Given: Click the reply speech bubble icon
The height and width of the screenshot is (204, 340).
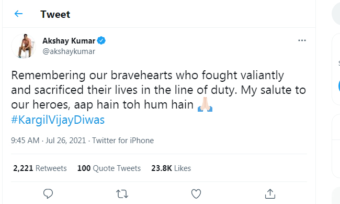Looking at the screenshot, I should [x=48, y=194].
